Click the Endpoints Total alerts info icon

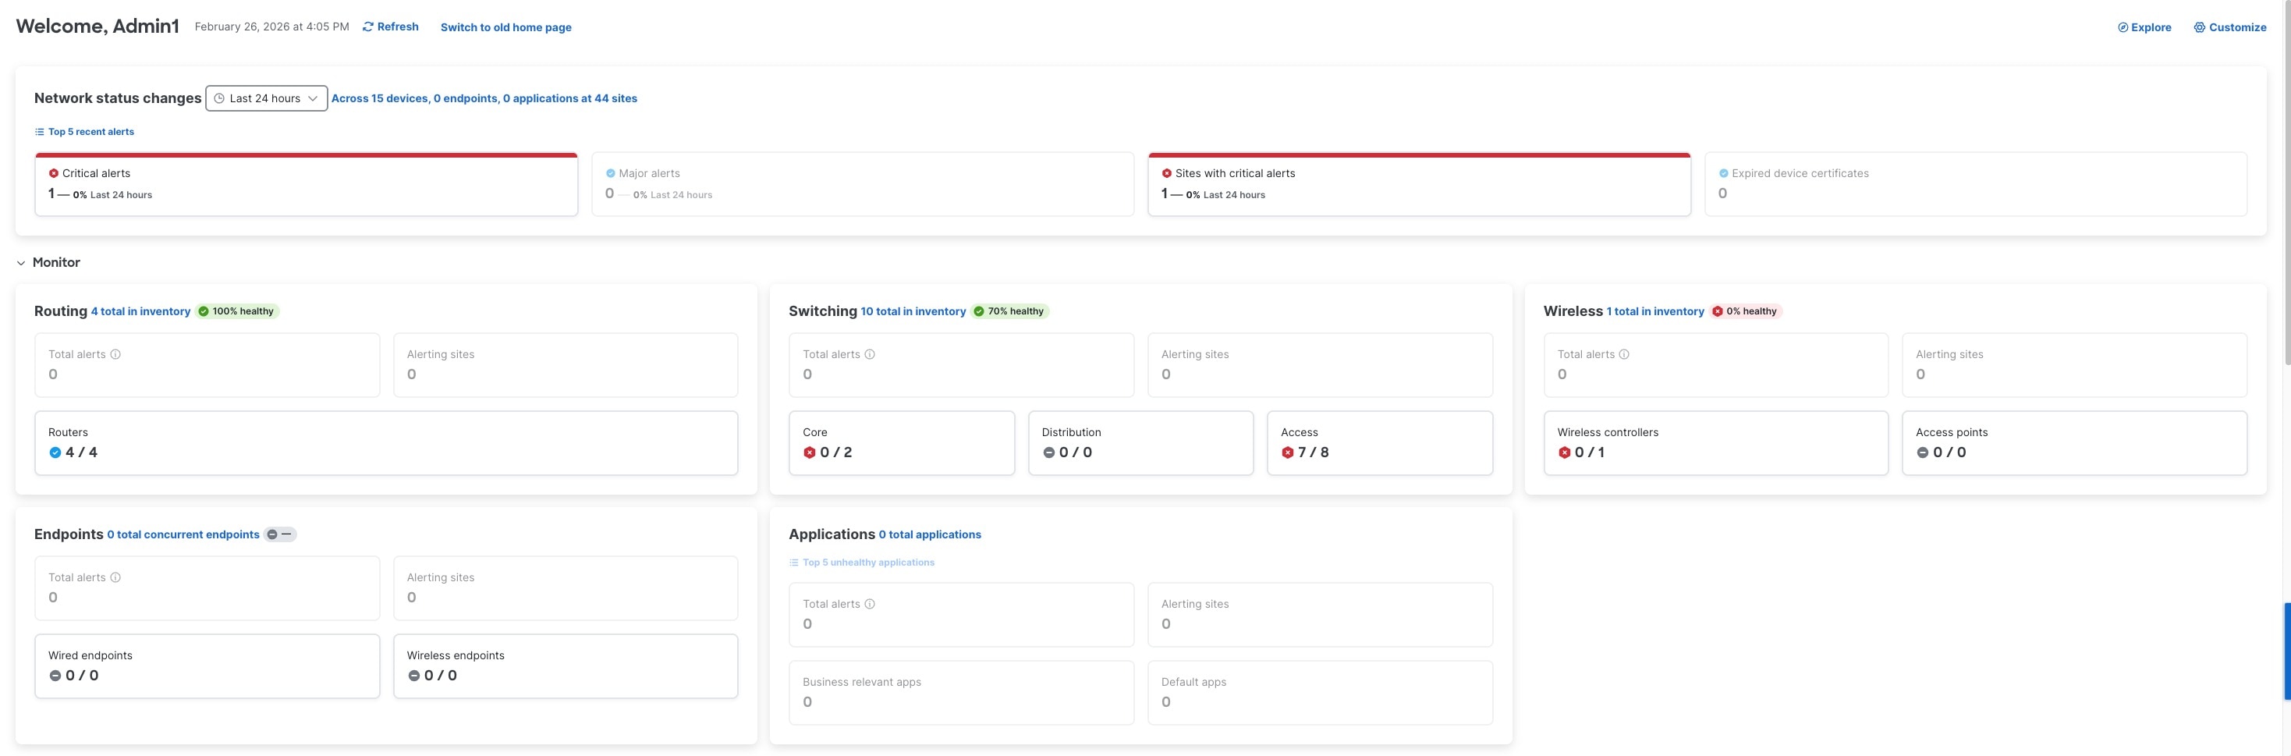[115, 577]
